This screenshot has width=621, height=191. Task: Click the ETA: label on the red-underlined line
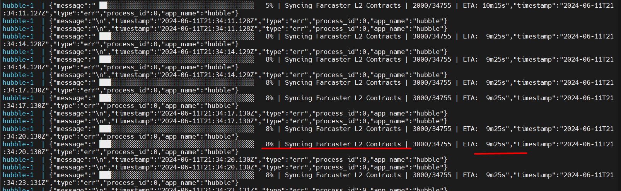470,144
